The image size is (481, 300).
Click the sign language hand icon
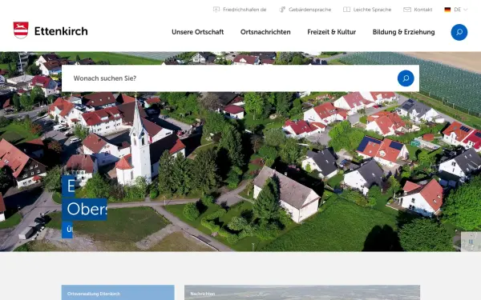coord(282,10)
